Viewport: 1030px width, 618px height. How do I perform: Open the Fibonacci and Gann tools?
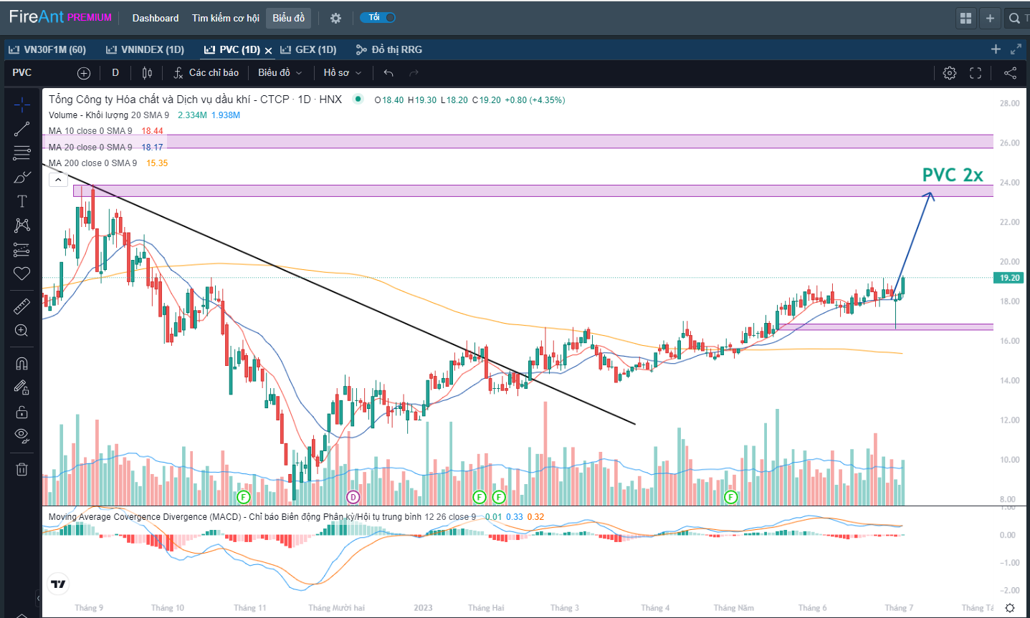22,153
